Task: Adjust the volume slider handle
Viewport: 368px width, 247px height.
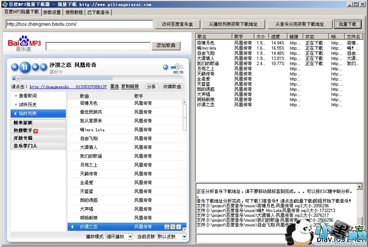Action: pos(177,67)
